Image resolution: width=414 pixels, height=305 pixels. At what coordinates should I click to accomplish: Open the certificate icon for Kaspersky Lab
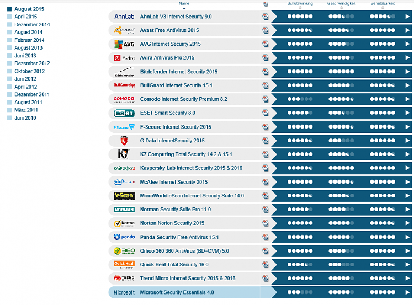pyautogui.click(x=266, y=168)
